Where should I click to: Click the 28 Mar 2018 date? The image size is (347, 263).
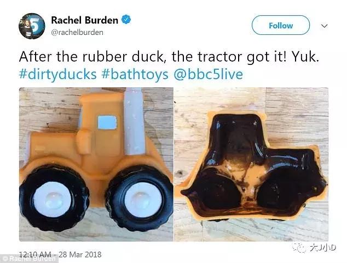80,254
